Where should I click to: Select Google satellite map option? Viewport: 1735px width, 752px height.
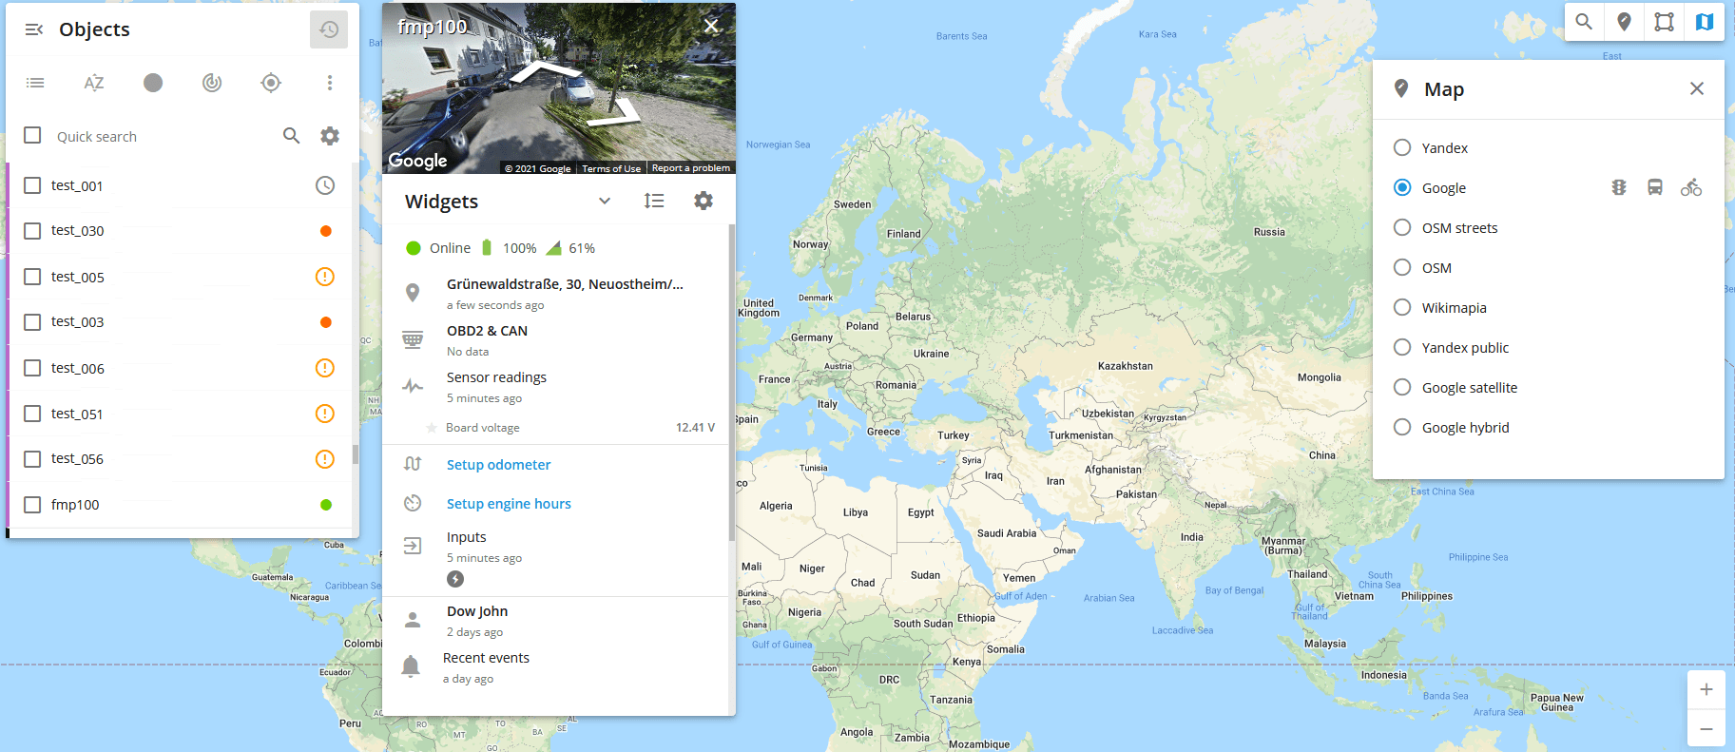[1402, 387]
